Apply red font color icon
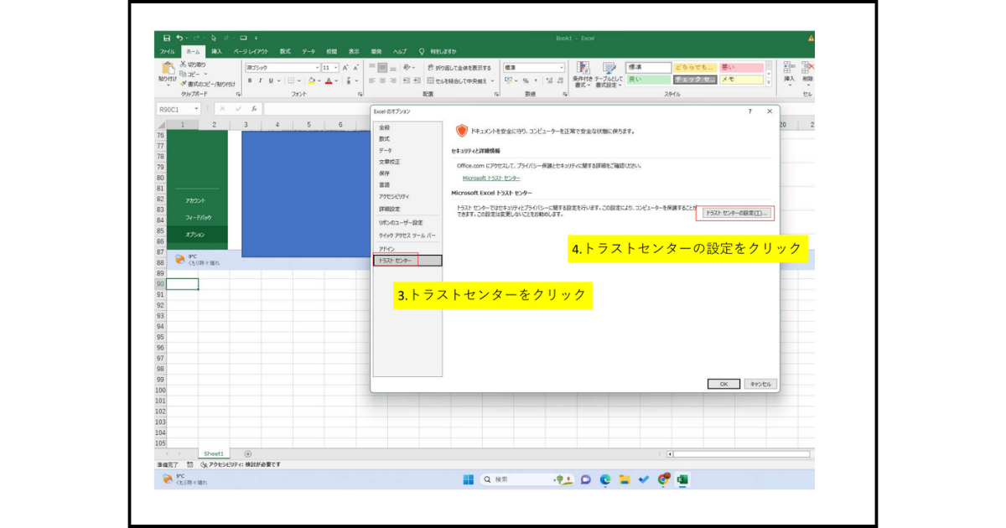 [329, 81]
